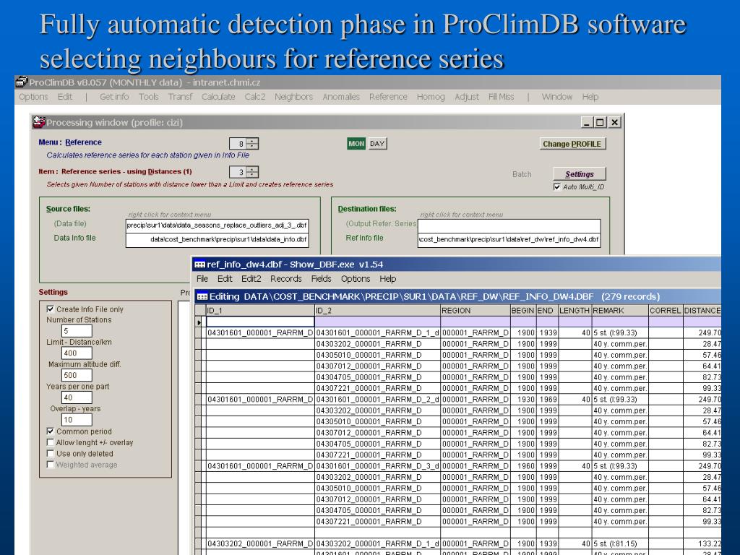Click cell 04301601_000001_RARRM_D_1_d in ID_2
Image resolution: width=740 pixels, height=555 pixels.
[x=377, y=332]
